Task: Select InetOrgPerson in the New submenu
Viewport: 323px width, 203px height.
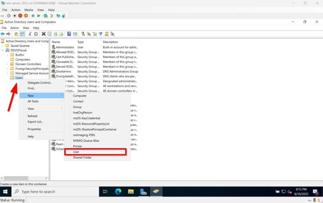Action: pyautogui.click(x=97, y=113)
